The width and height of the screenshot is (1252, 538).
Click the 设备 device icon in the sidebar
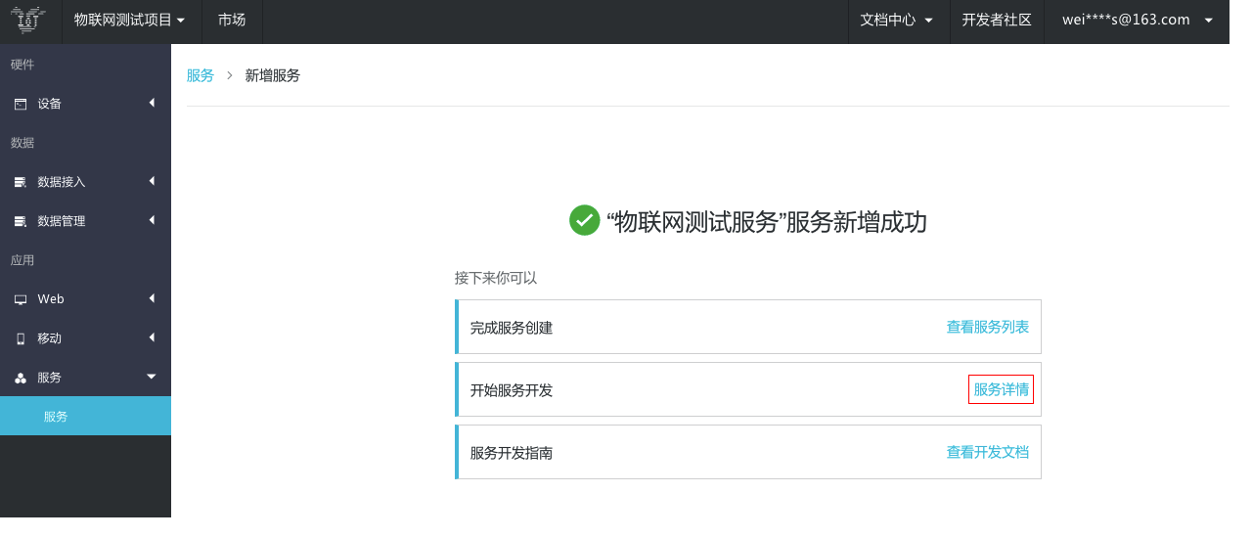pyautogui.click(x=21, y=104)
